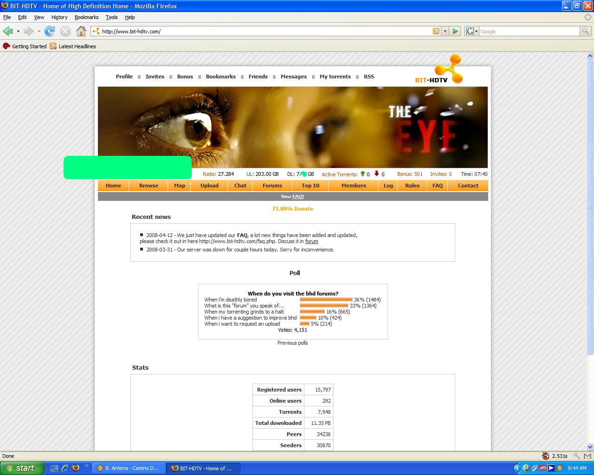Screen dimensions: 594x475
Task: Click the Bonus link in the top navigation
Action: point(185,77)
